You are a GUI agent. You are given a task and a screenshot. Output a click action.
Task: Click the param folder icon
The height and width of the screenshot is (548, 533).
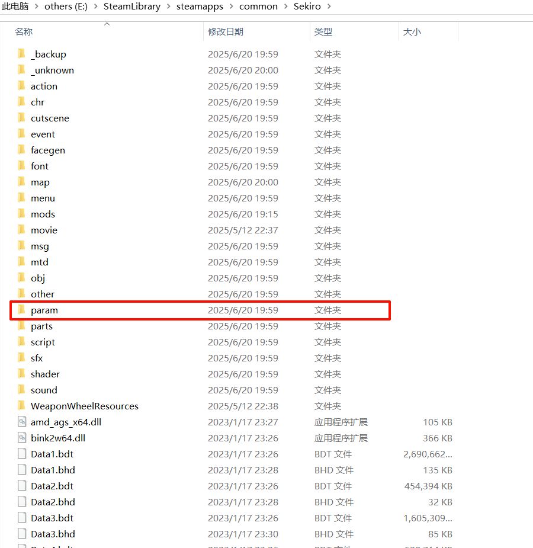coord(22,310)
